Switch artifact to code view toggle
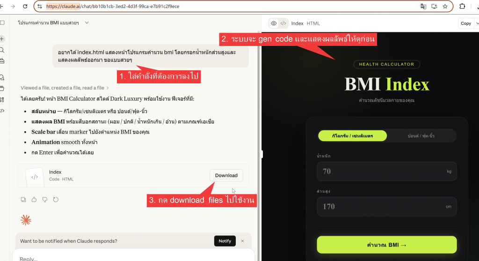The height and width of the screenshot is (261, 479). click(283, 23)
